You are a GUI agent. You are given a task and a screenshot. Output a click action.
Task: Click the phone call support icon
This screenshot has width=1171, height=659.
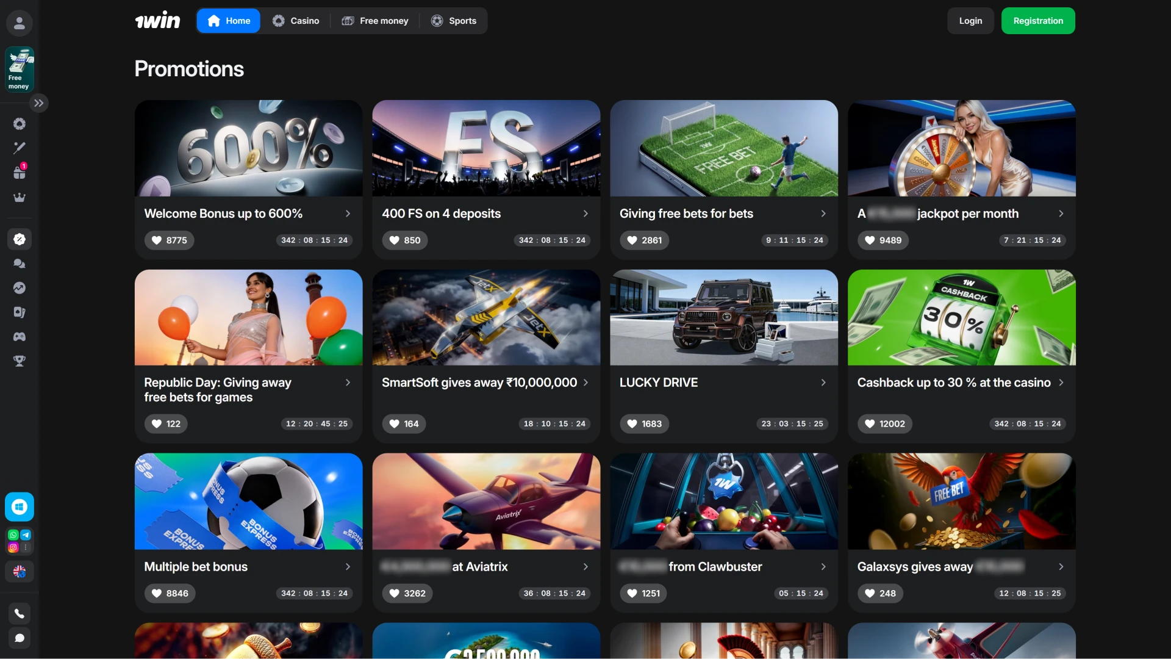20,614
